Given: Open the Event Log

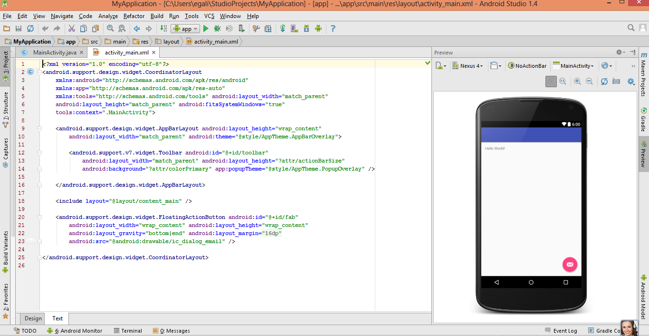Looking at the screenshot, I should pos(561,331).
